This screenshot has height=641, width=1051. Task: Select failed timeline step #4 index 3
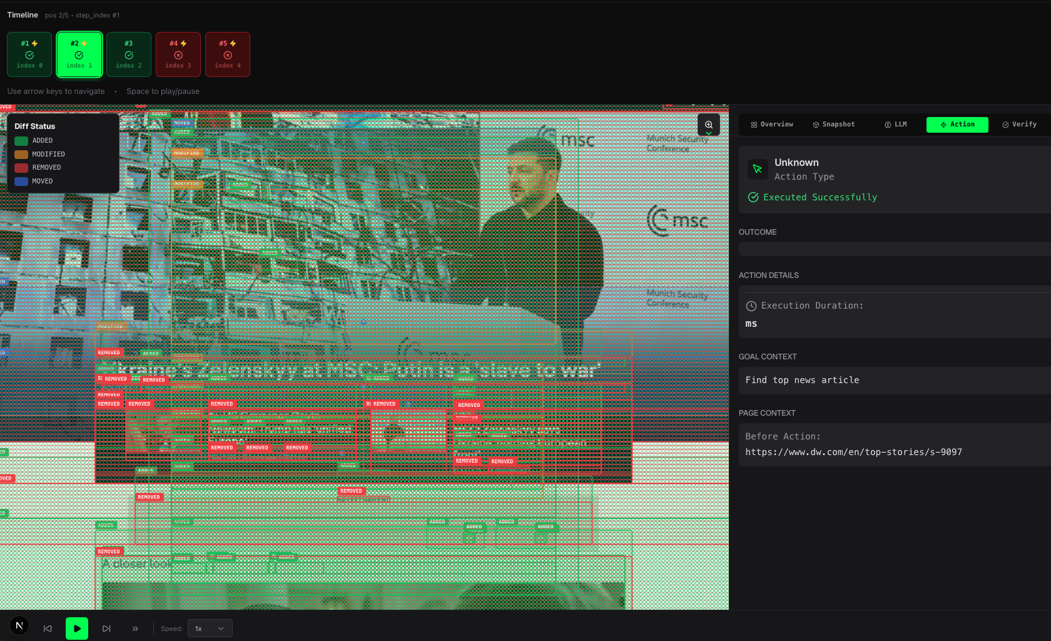(178, 54)
